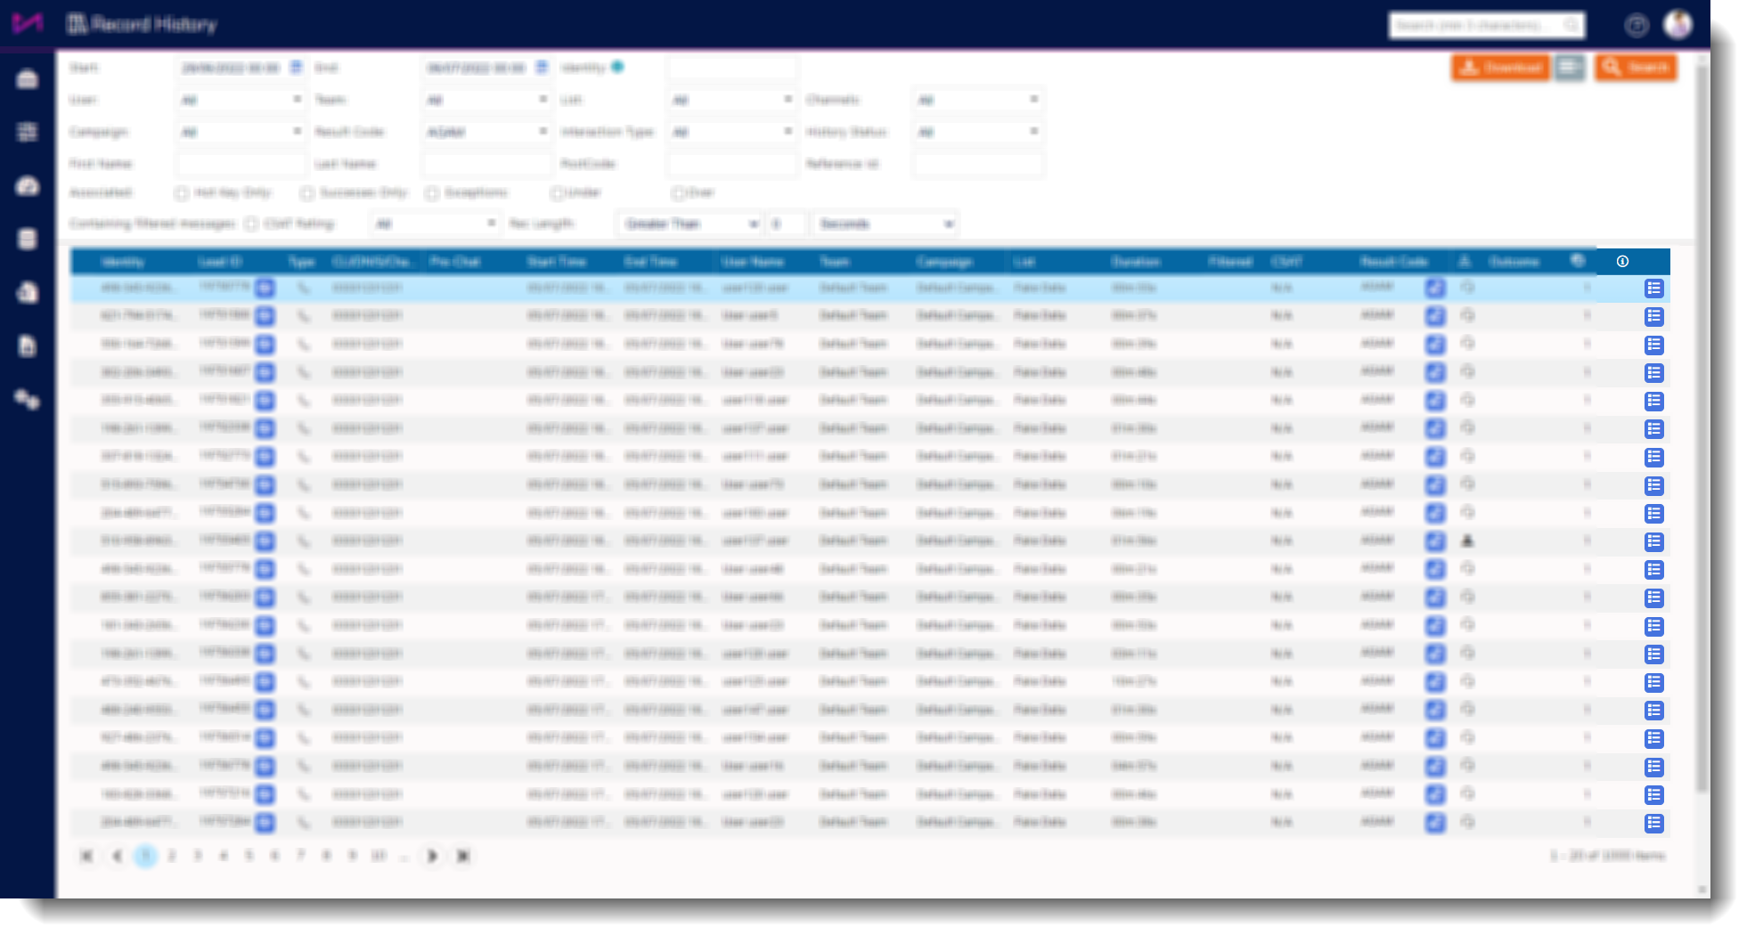Go to page 2
1755x943 pixels.
click(171, 856)
